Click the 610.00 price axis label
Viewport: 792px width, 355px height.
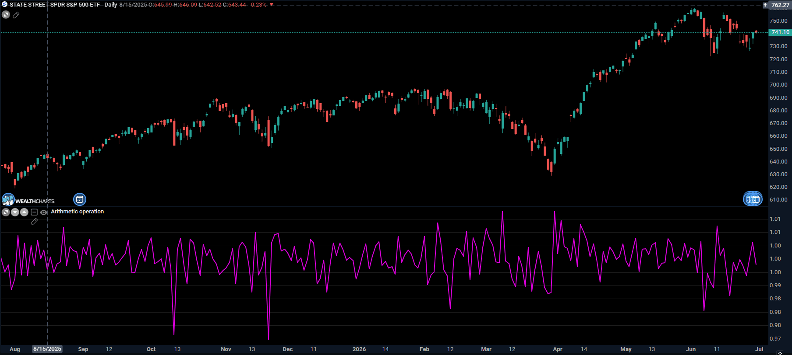[x=778, y=200]
